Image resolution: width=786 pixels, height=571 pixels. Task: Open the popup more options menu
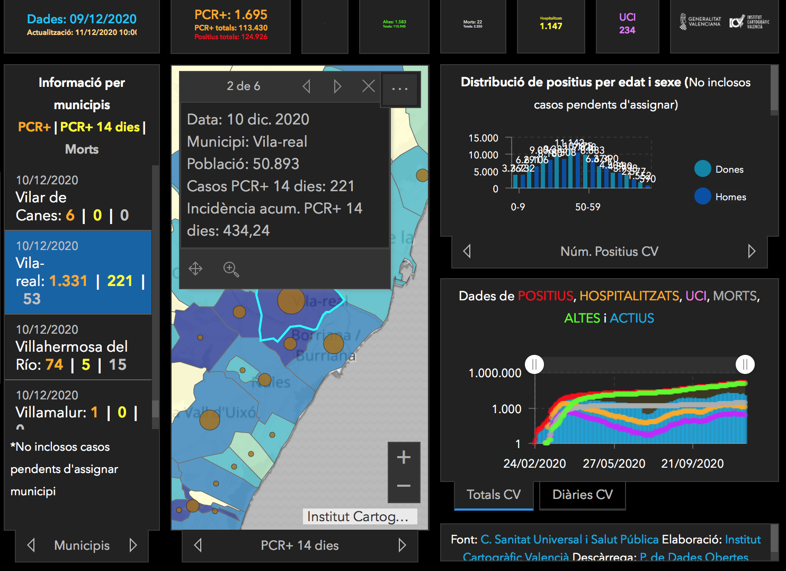[x=400, y=89]
